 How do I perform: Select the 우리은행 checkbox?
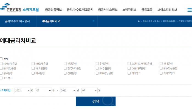(97, 63)
